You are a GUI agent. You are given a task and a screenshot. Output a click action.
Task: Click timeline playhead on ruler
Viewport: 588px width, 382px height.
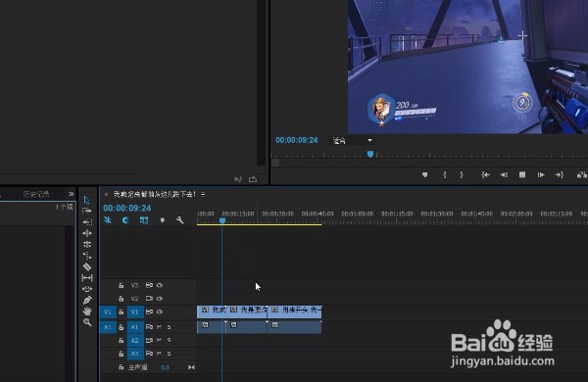click(x=222, y=220)
